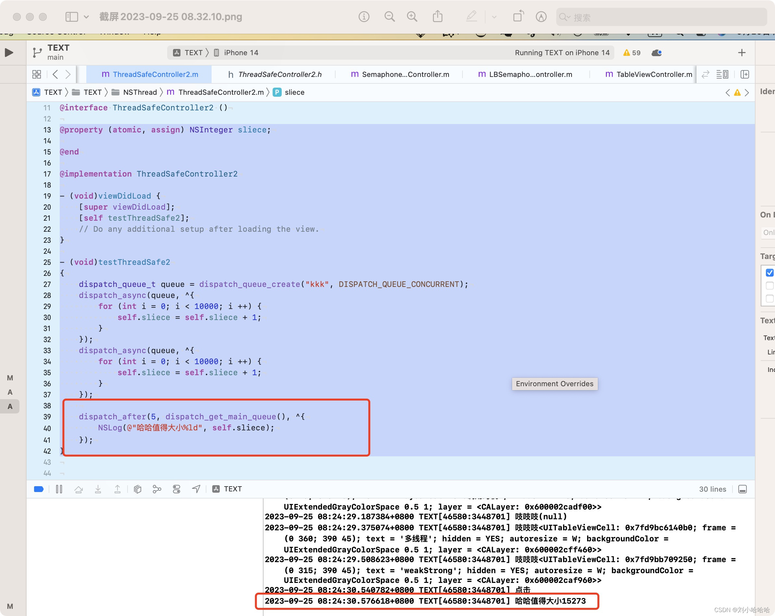Click TEXT project in breadcrumb bar
This screenshot has height=616, width=775.
tap(47, 92)
